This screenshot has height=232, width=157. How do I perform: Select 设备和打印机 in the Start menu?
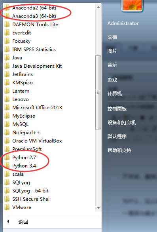122,122
